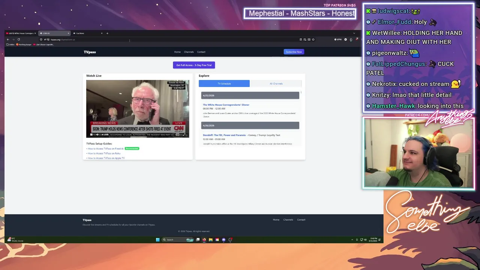The height and width of the screenshot is (270, 480).
Task: Open the VPN indicator in the toolbar
Action: [338, 39]
